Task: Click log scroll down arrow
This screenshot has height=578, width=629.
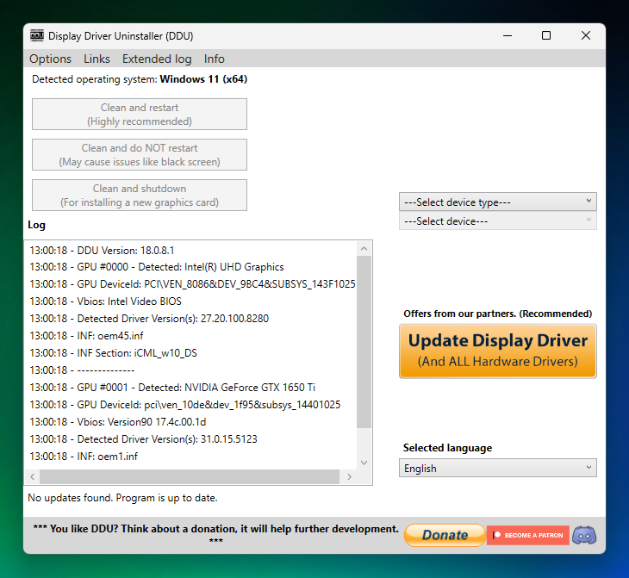Action: (x=364, y=463)
